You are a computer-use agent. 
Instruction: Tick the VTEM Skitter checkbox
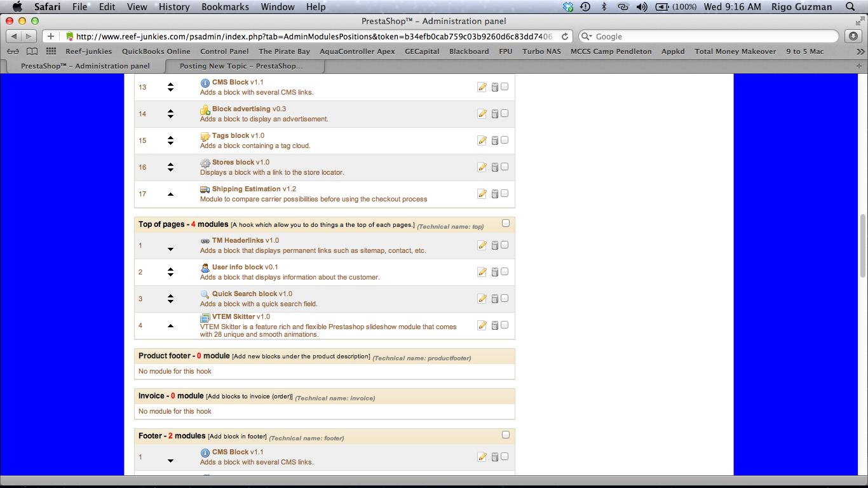tap(505, 325)
